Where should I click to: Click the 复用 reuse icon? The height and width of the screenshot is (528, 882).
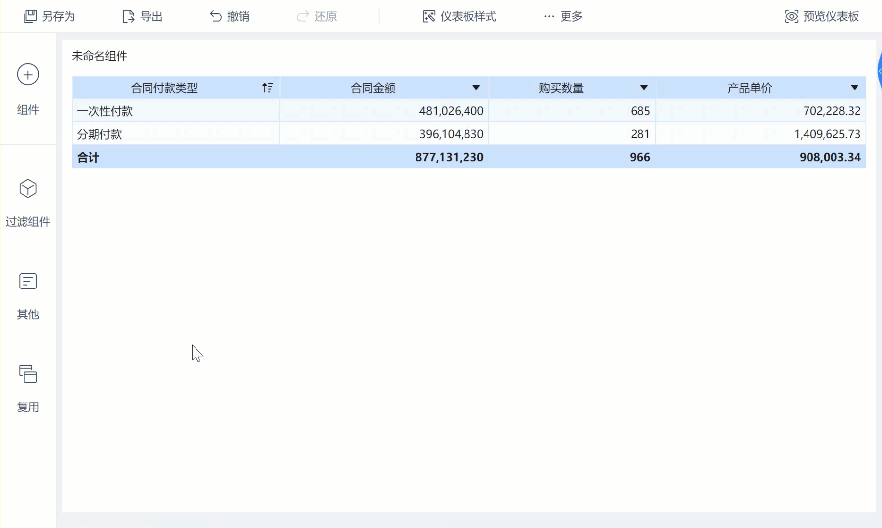click(x=28, y=374)
